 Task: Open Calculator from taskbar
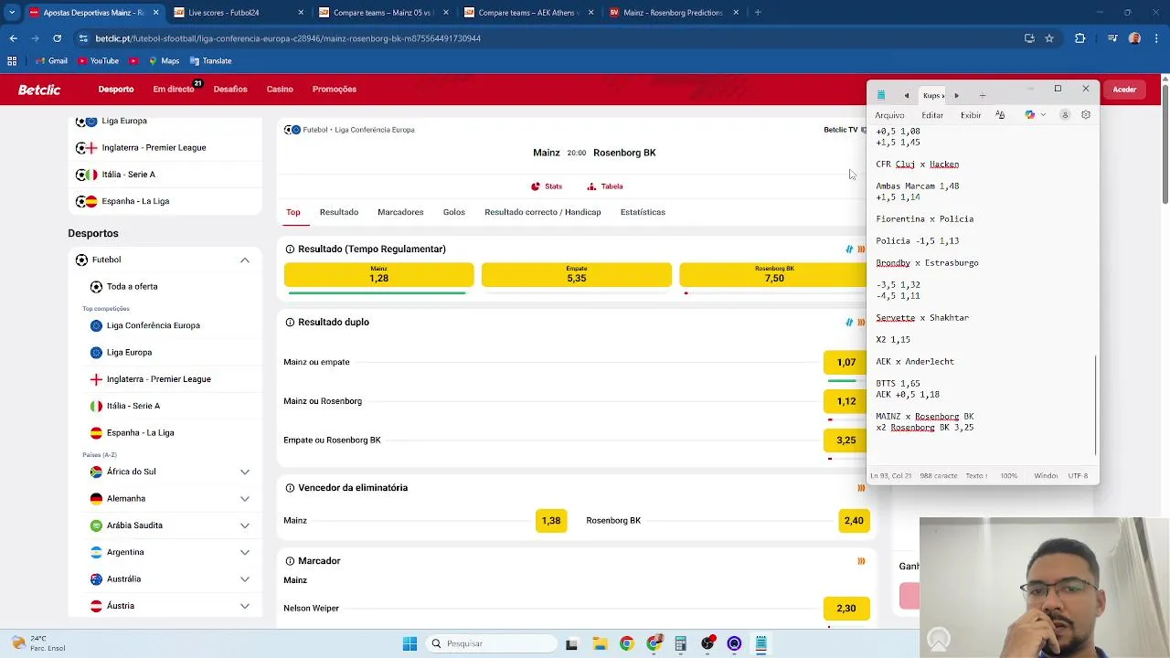click(680, 643)
